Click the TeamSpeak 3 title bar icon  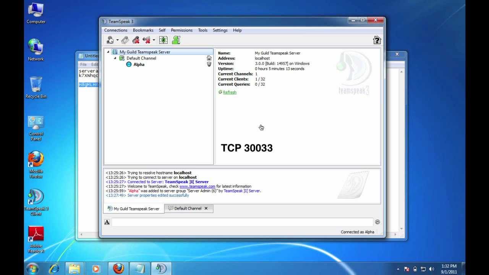pyautogui.click(x=105, y=21)
